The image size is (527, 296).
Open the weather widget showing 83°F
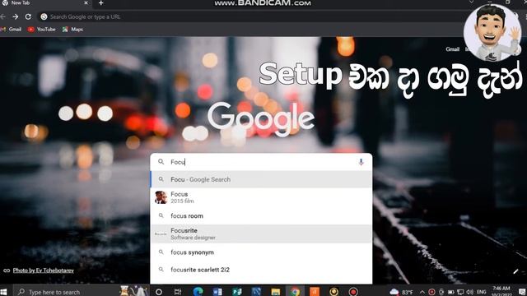[401, 292]
